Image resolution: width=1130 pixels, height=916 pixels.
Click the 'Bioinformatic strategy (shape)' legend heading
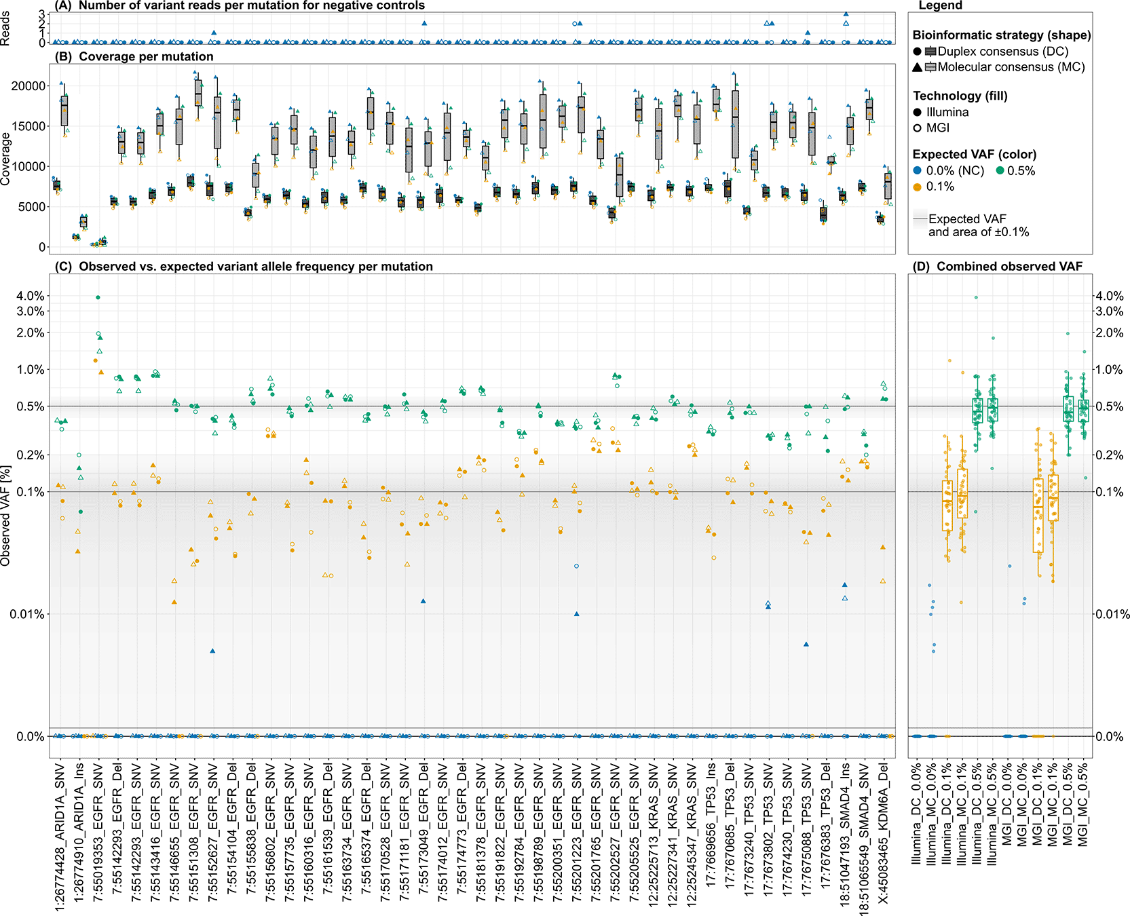tap(1002, 35)
